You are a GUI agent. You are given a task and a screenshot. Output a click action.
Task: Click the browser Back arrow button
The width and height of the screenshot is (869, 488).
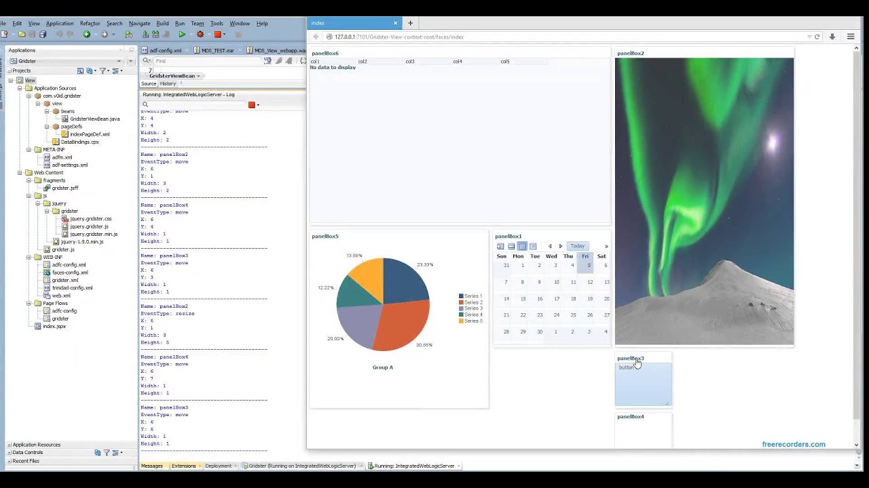pyautogui.click(x=316, y=37)
